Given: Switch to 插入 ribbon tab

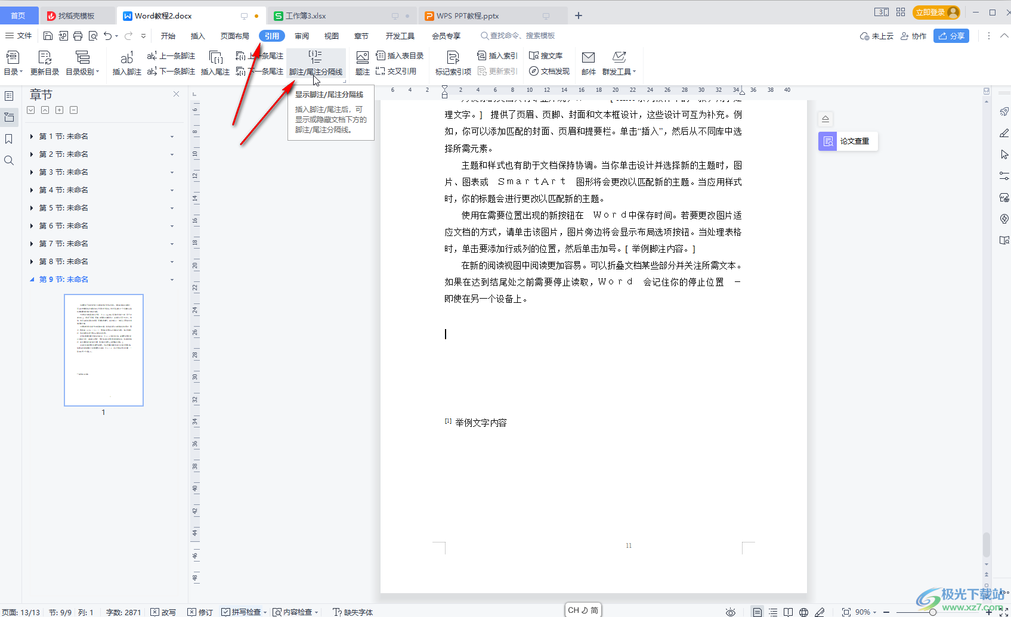Looking at the screenshot, I should click(x=197, y=36).
